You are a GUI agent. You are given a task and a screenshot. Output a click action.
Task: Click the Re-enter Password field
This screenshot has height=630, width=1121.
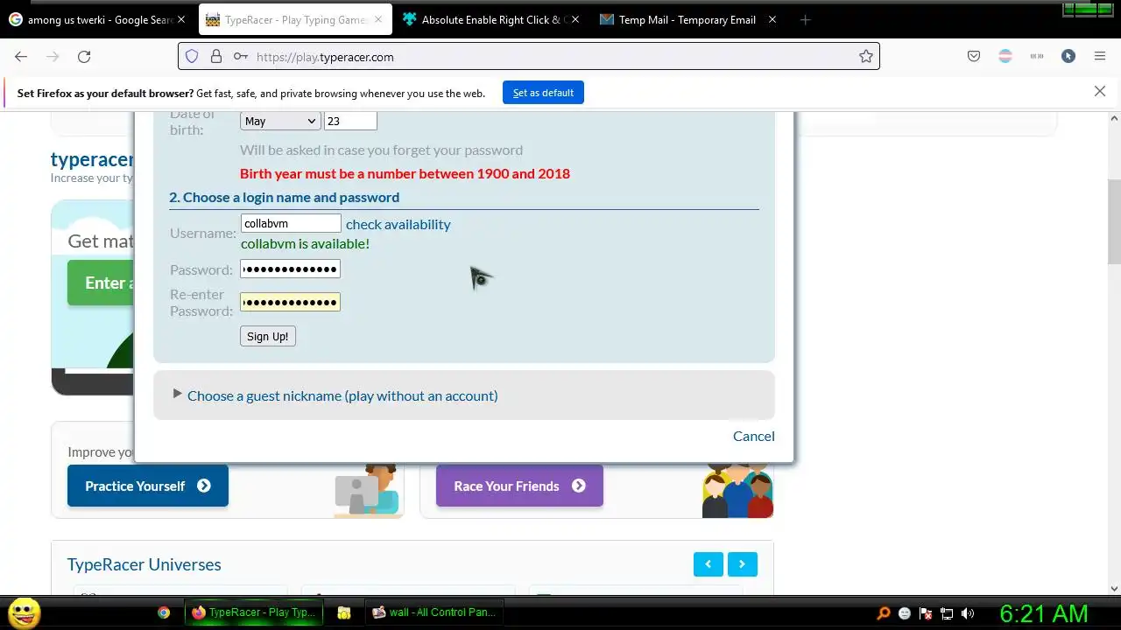(291, 302)
